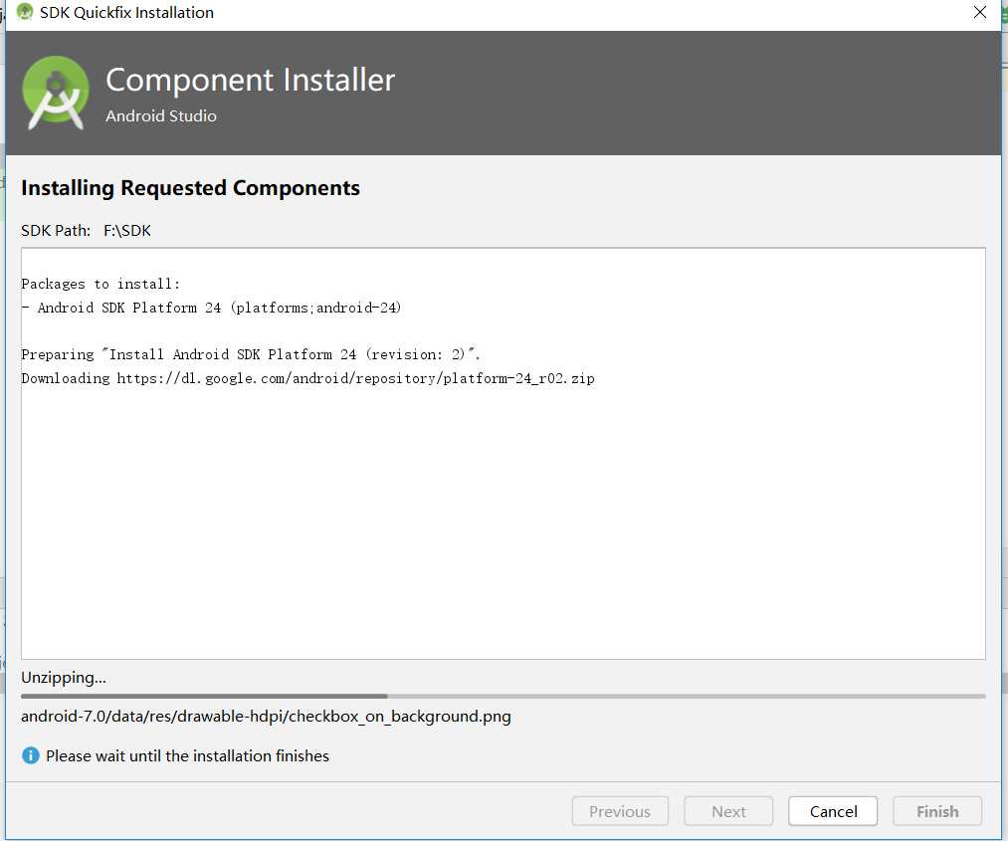The height and width of the screenshot is (841, 1008).
Task: Click the disabled Finish button
Action: (x=937, y=811)
